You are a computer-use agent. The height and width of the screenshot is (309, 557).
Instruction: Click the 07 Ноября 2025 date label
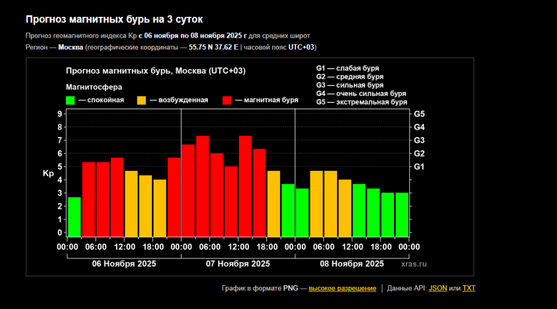(238, 264)
